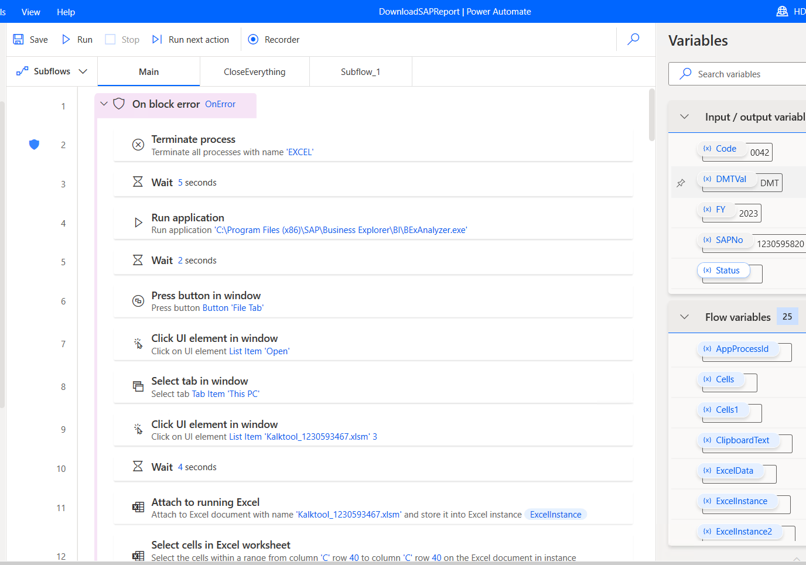Click the breakpoint shield on line 2

point(34,145)
